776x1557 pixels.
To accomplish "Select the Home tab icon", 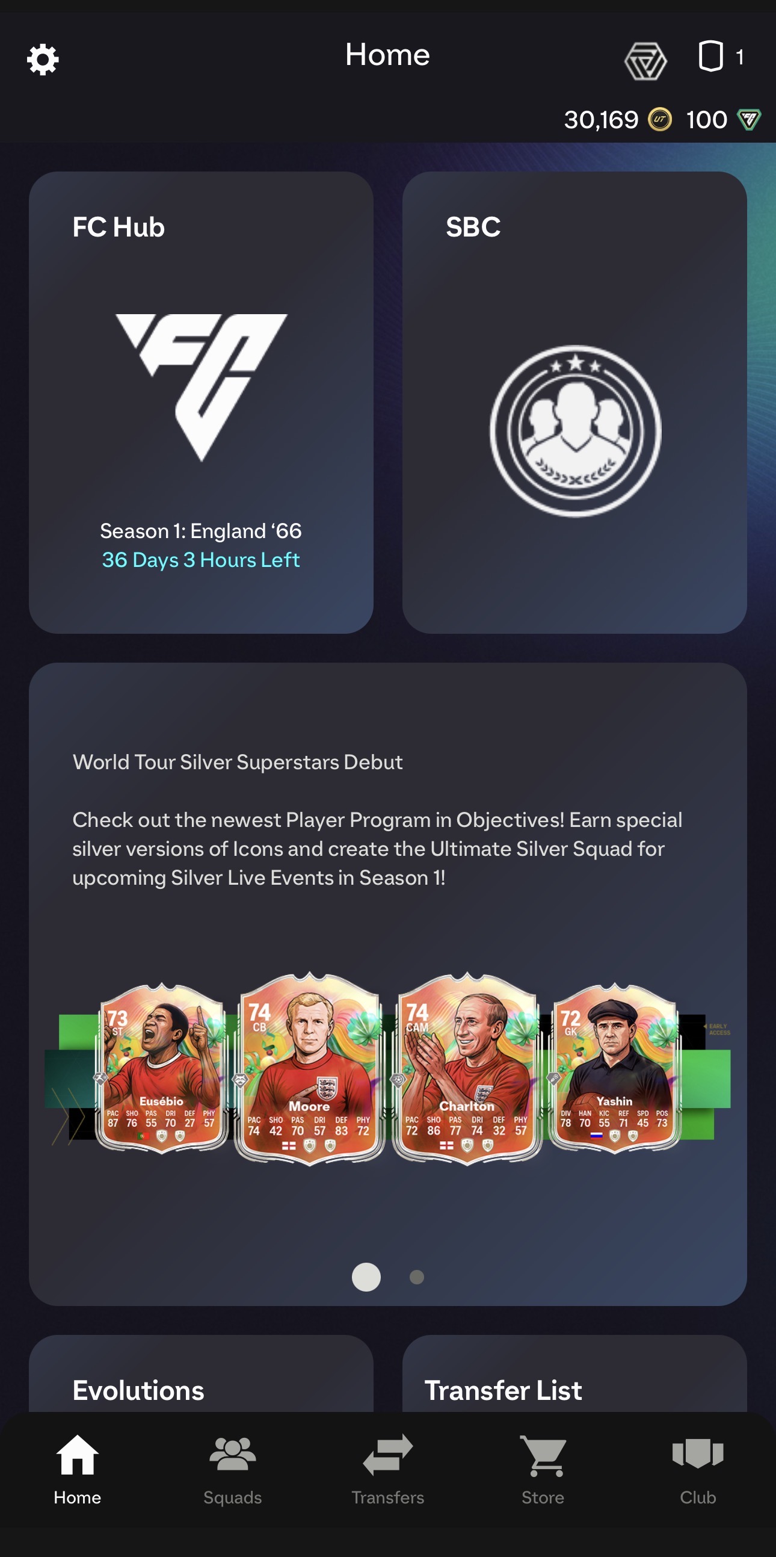I will click(x=77, y=1455).
